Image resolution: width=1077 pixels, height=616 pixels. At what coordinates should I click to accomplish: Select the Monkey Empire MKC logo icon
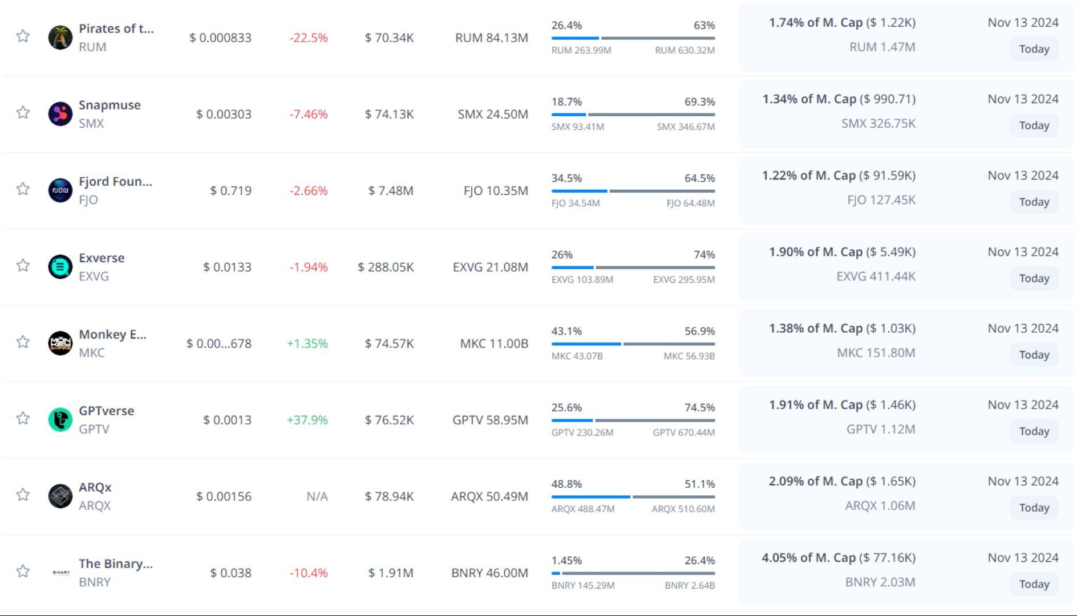click(x=60, y=343)
